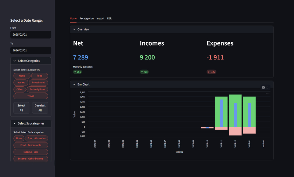The image size is (294, 177).
Task: Click the Incomes value 9 200
Action: (x=147, y=57)
